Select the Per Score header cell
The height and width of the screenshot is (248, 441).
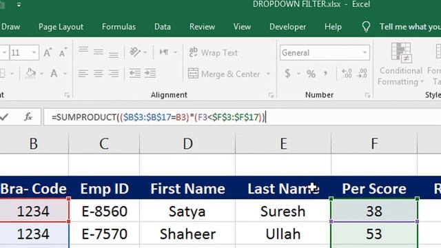374,188
